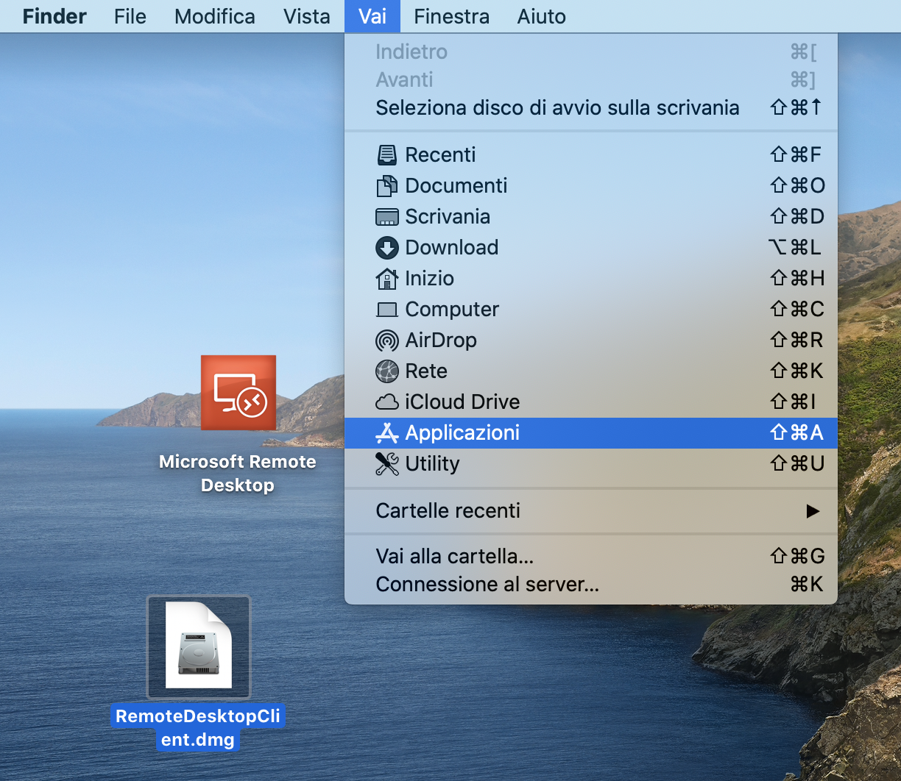Viewport: 901px width, 781px height.
Task: Select Scrivania in the Vai menu
Action: (x=447, y=217)
